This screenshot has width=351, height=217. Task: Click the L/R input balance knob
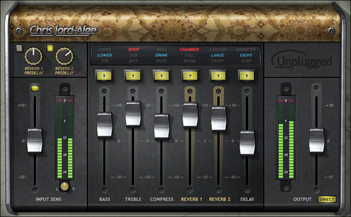click(x=64, y=186)
